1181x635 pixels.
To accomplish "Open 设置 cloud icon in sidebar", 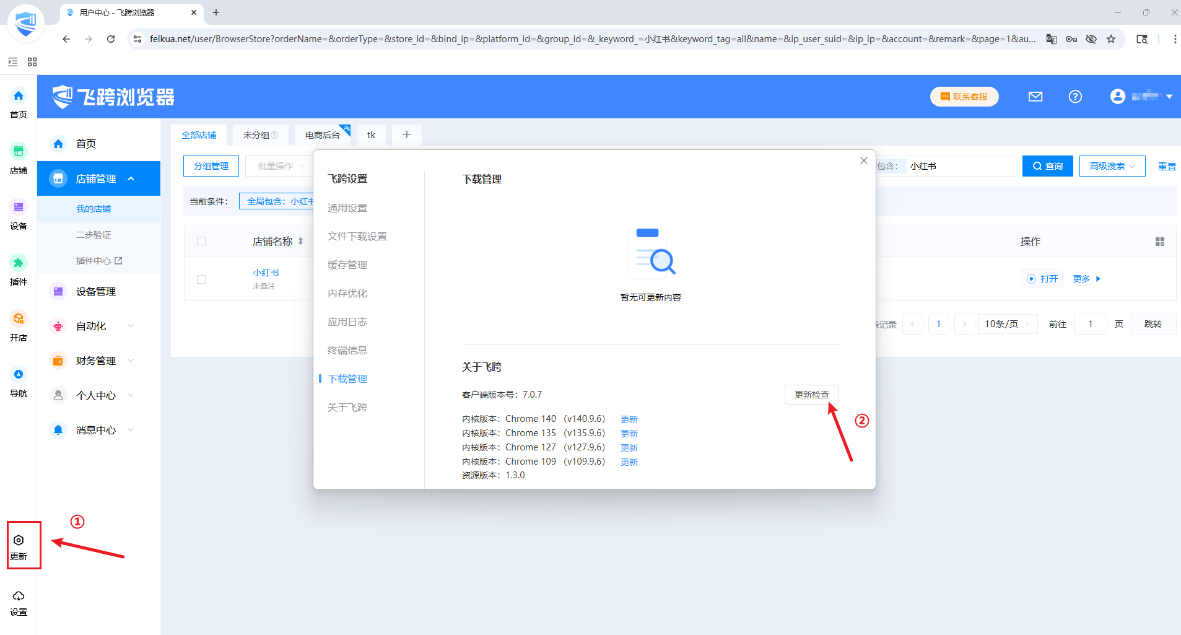I will pos(19,597).
